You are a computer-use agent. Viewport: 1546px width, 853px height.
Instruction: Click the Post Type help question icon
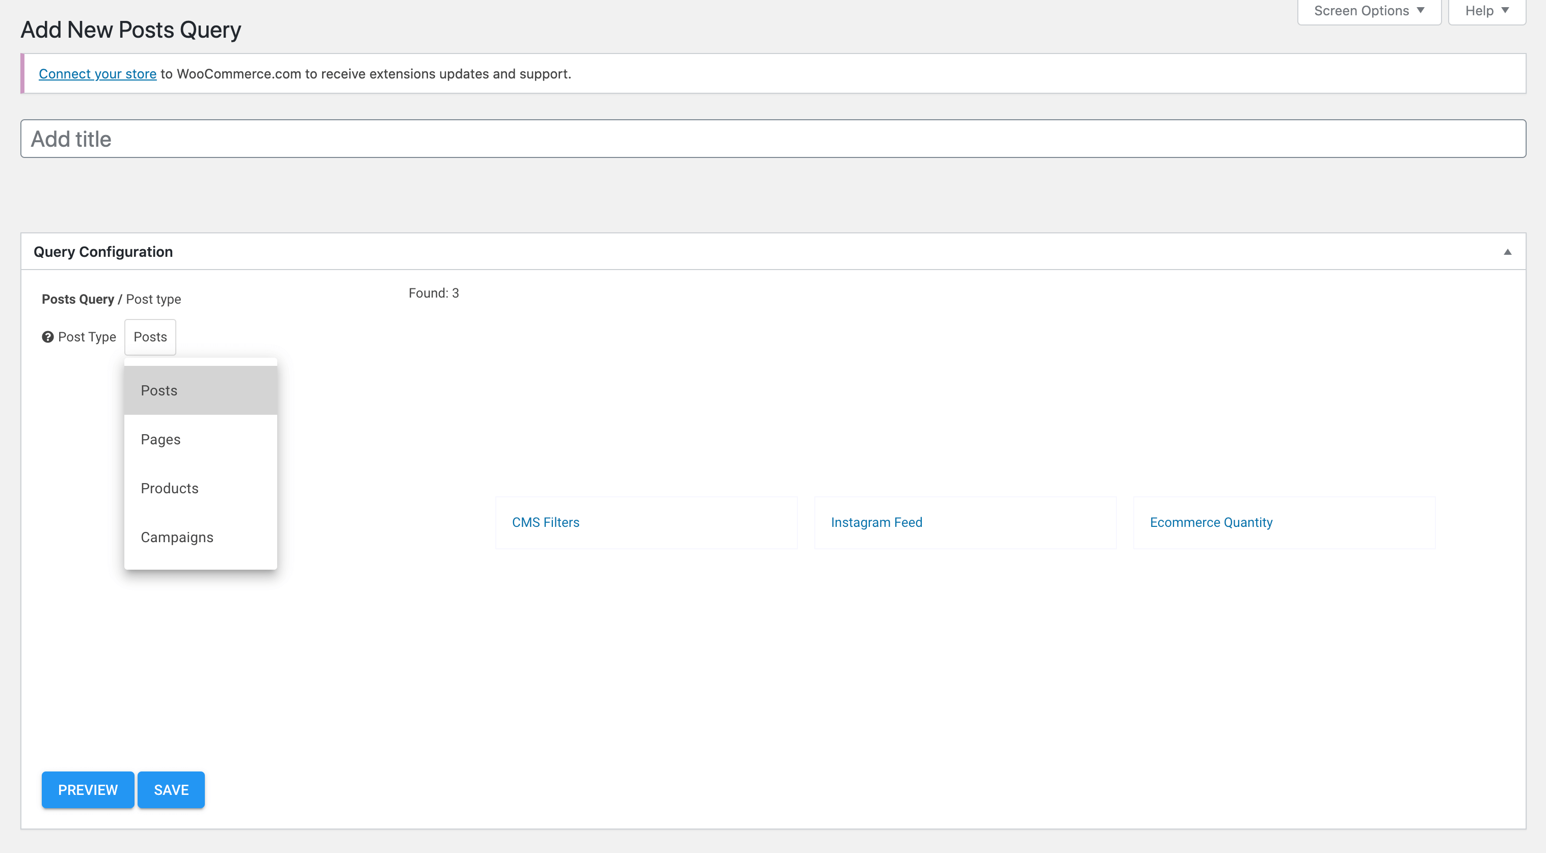coord(47,337)
